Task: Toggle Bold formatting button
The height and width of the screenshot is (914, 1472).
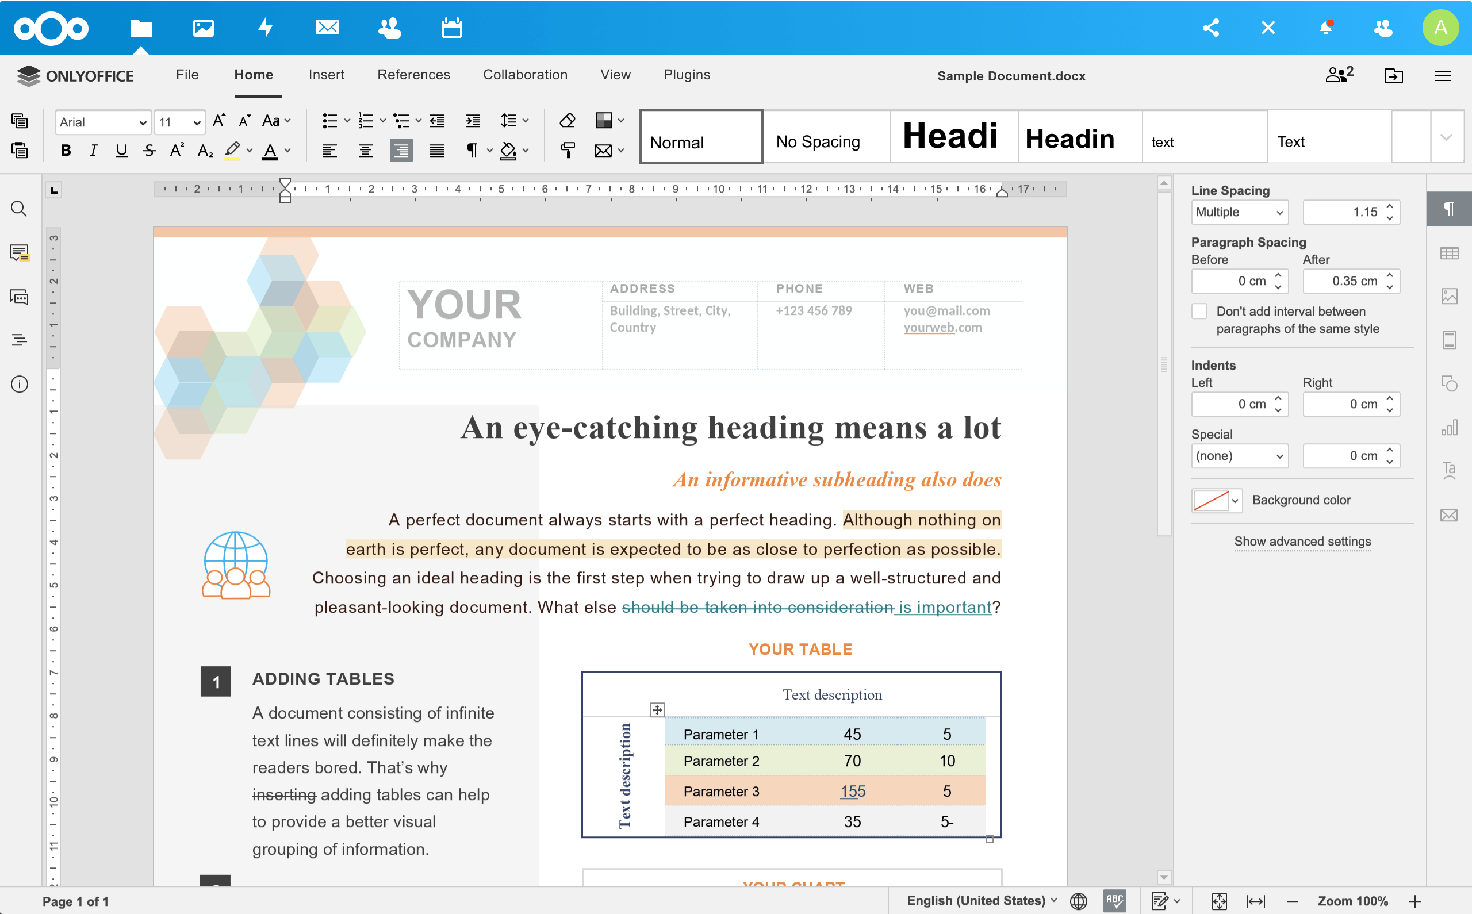Action: [x=66, y=151]
